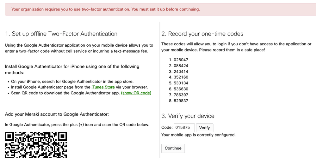Click the mobile app correctly configured message
The width and height of the screenshot is (316, 158).
(198, 135)
